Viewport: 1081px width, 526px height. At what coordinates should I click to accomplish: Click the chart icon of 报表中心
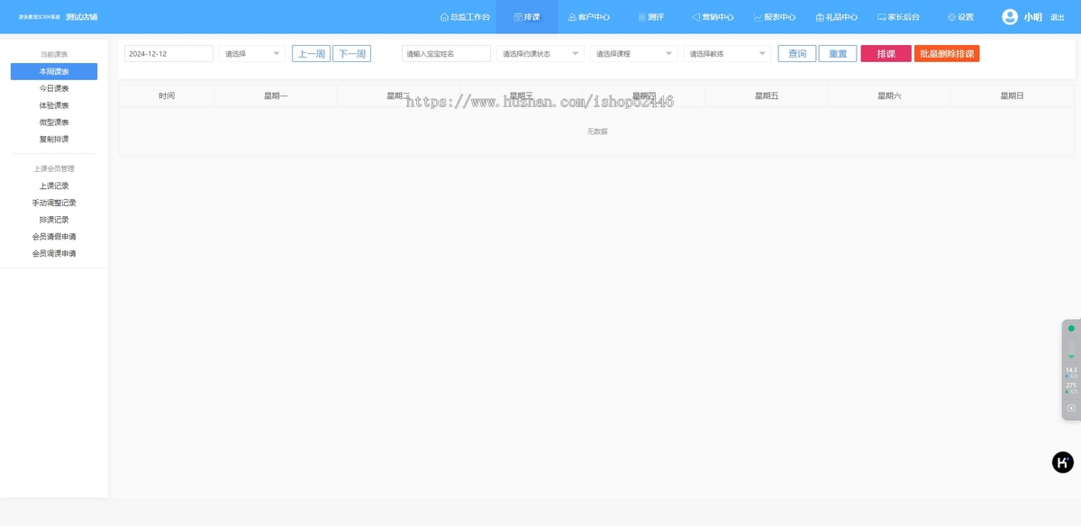point(758,17)
